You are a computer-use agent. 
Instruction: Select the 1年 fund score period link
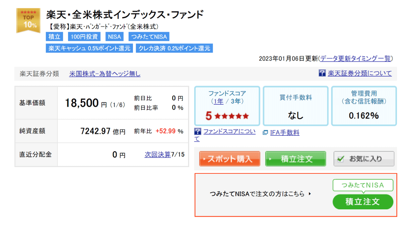219,101
